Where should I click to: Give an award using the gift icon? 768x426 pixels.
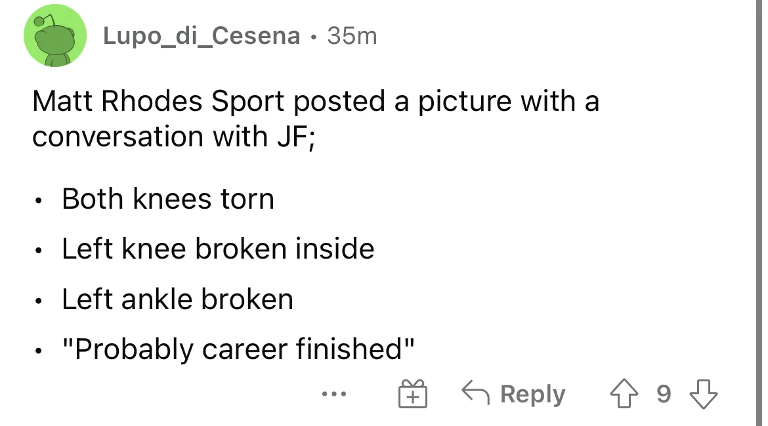[x=414, y=394]
